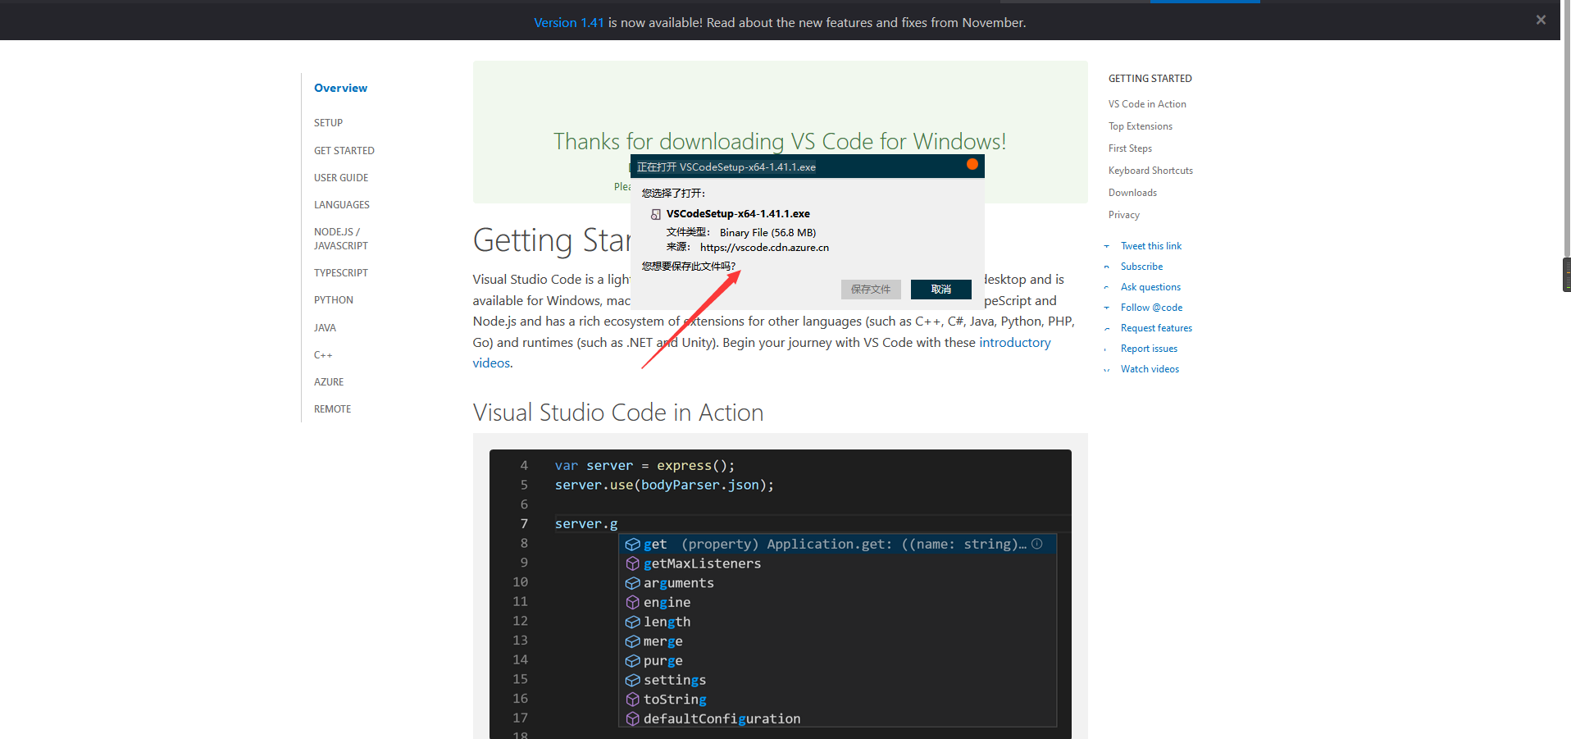Click the icon beside Ask questions
1571x739 pixels.
click(x=1106, y=287)
